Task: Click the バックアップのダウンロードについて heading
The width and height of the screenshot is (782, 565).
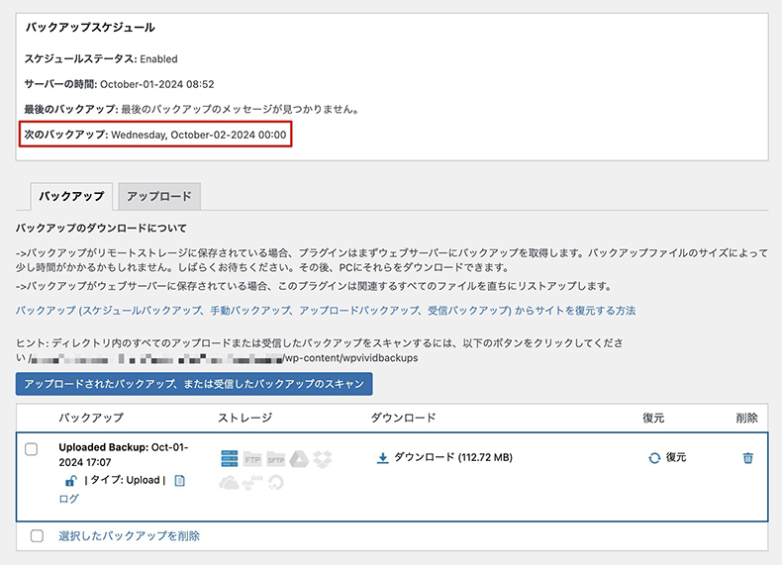Action: [101, 229]
